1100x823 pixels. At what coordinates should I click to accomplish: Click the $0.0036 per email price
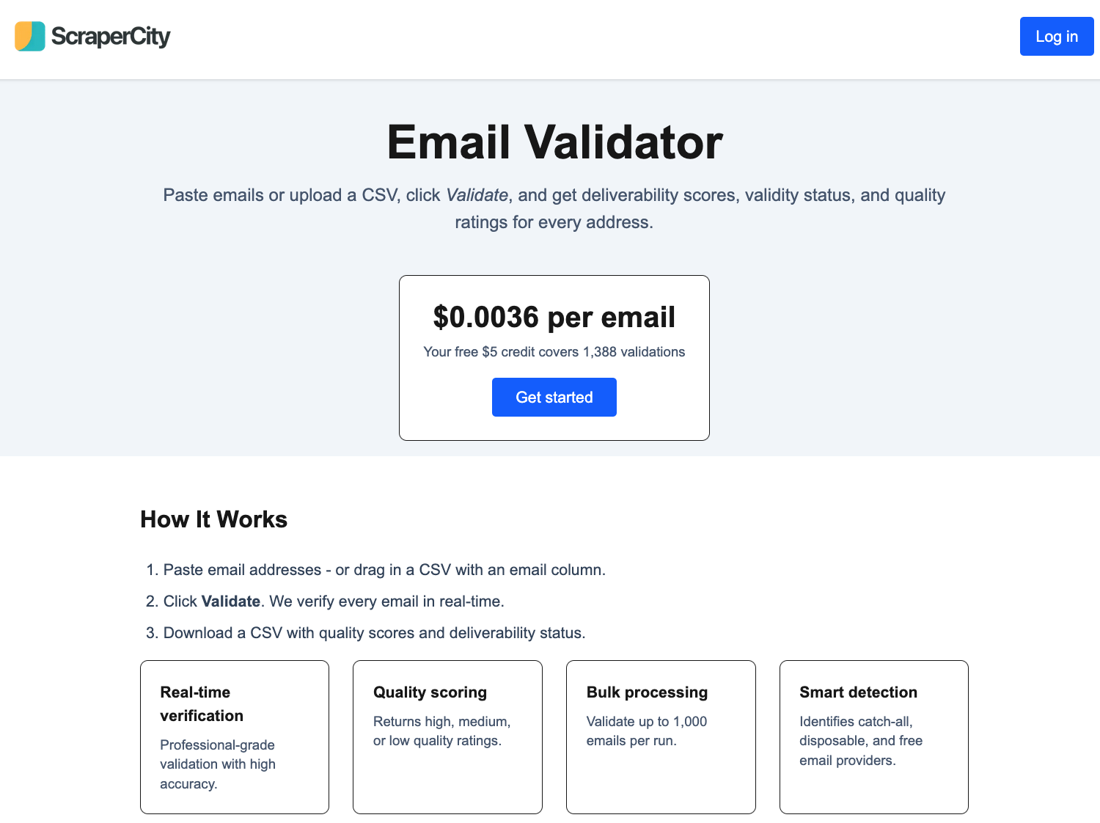(x=554, y=318)
